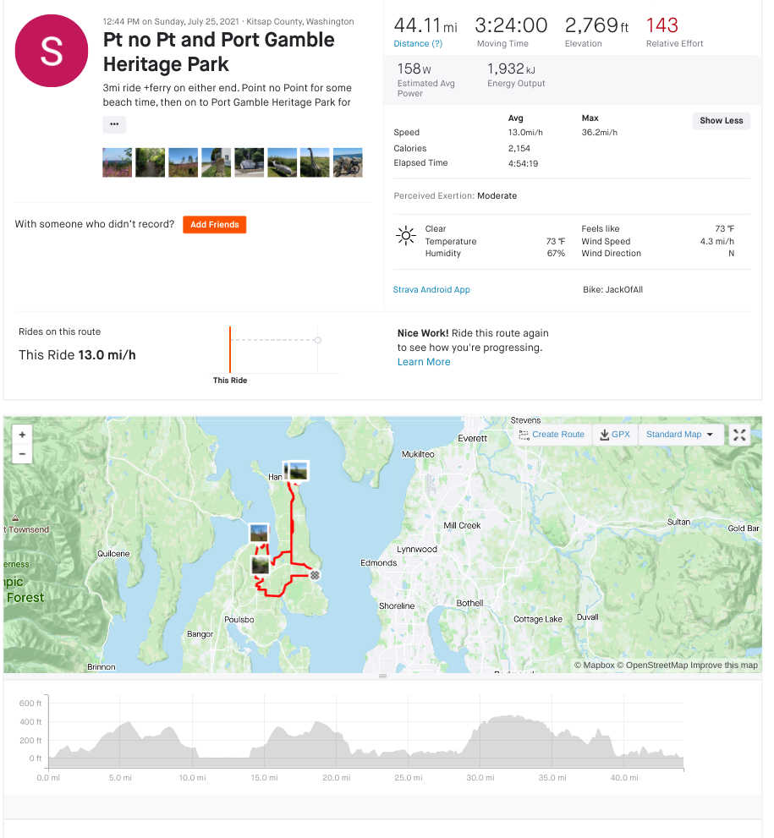Open the map in fullscreen view

coord(739,435)
